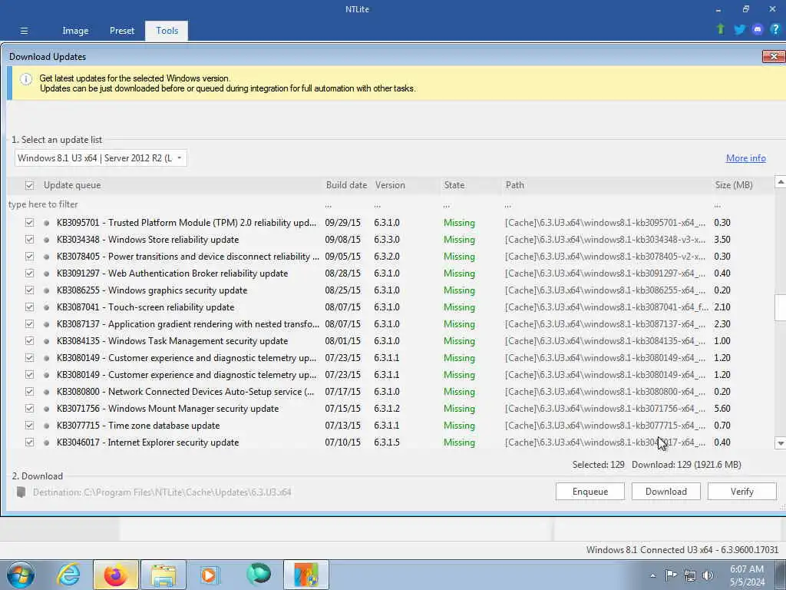Uncheck KB3046017 Internet Explorer security update
786x590 pixels.
tap(30, 442)
